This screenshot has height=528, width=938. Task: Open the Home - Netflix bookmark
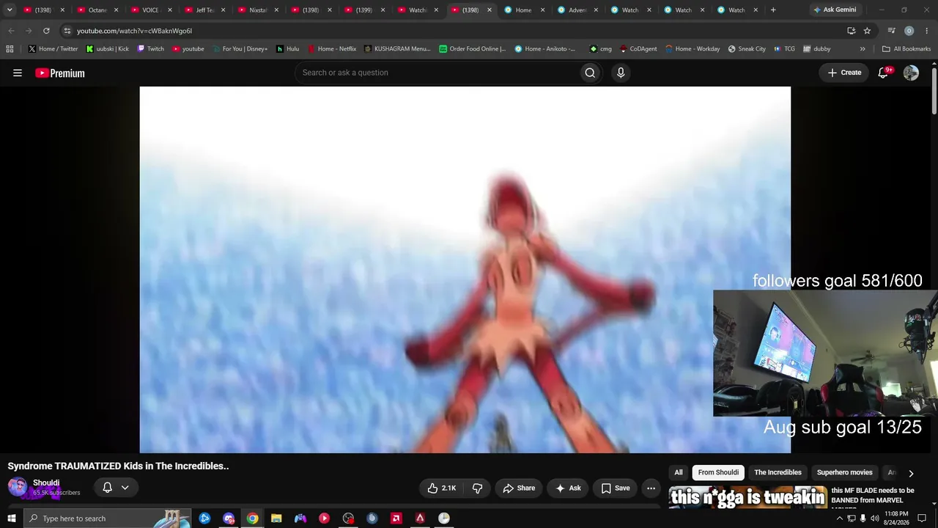click(x=331, y=49)
